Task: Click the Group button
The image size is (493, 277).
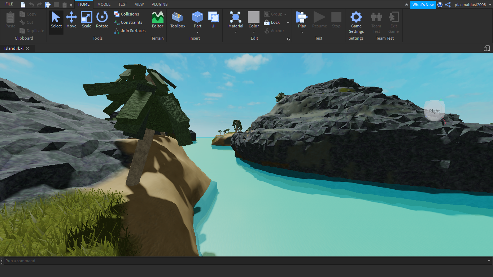Action: [x=273, y=14]
